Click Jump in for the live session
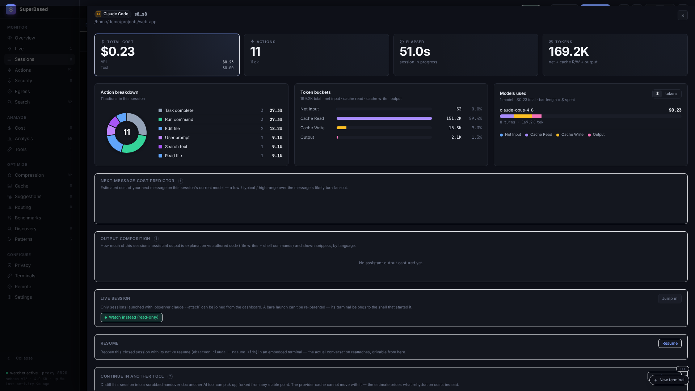This screenshot has height=391, width=695. pos(670,299)
